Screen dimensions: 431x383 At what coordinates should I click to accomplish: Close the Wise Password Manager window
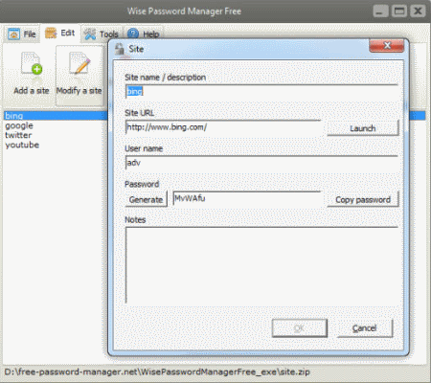[418, 11]
